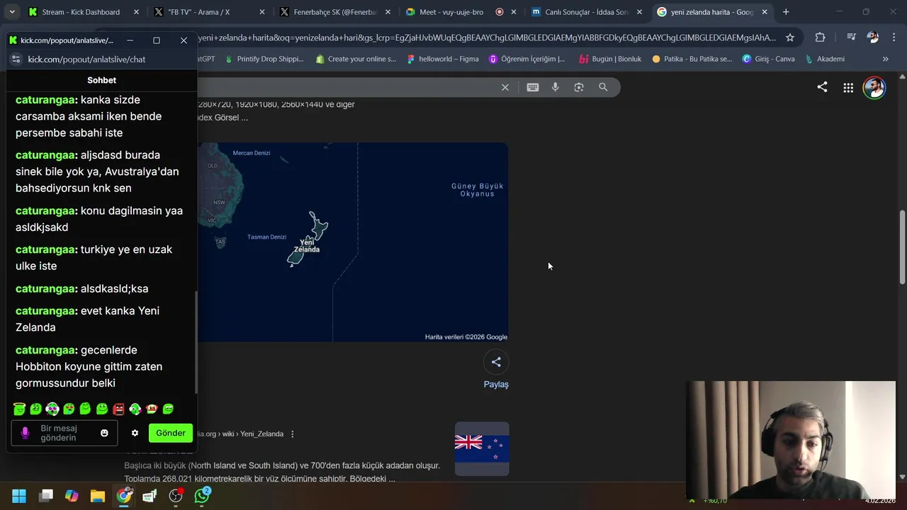Open WhatsApp from the taskbar
Image resolution: width=907 pixels, height=510 pixels.
[203, 496]
